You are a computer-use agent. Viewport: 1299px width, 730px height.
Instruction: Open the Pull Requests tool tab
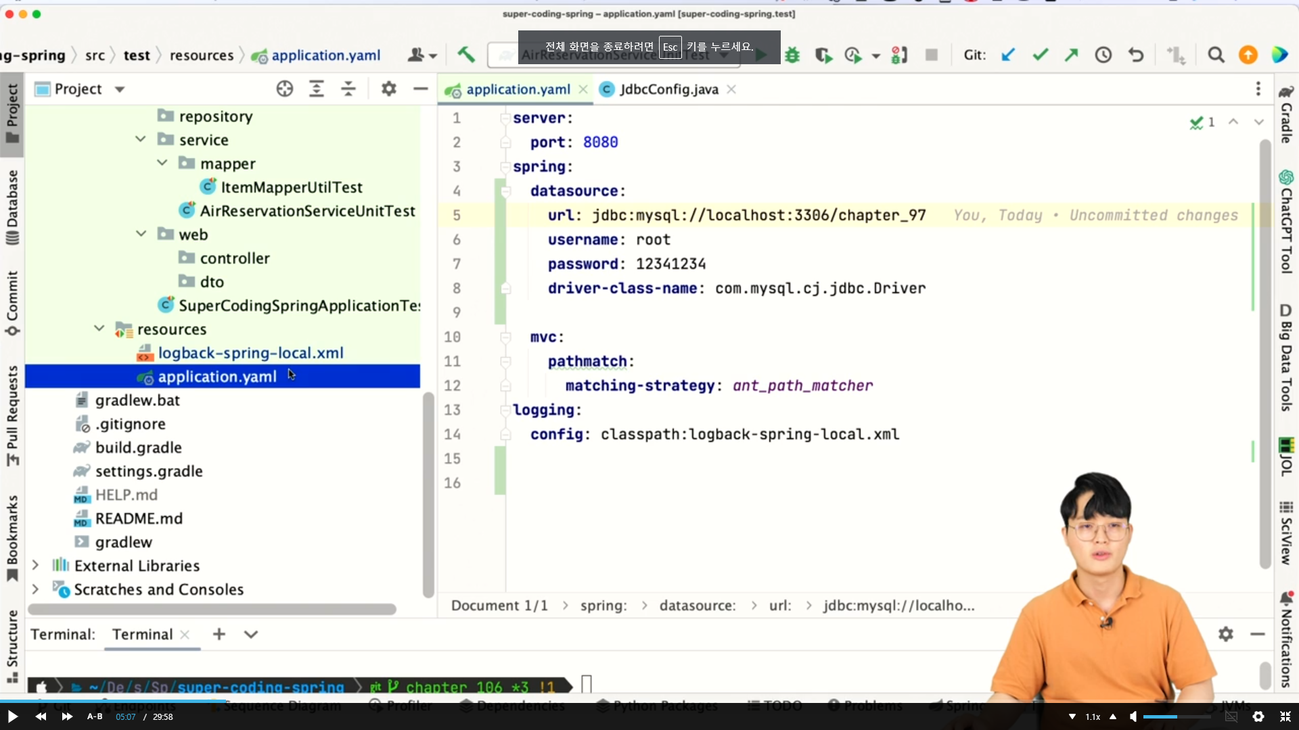click(12, 415)
